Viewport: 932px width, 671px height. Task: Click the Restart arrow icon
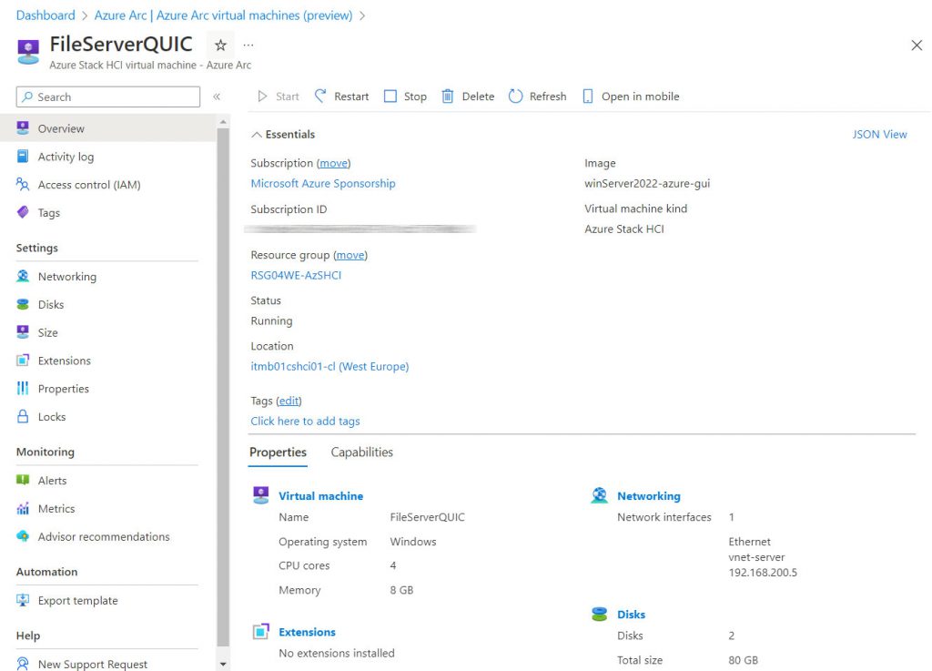coord(320,96)
